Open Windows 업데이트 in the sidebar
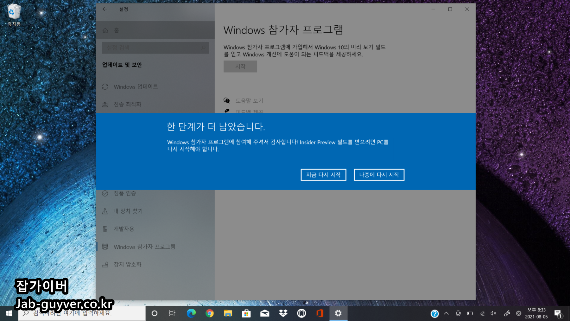This screenshot has width=570, height=321. [x=155, y=87]
